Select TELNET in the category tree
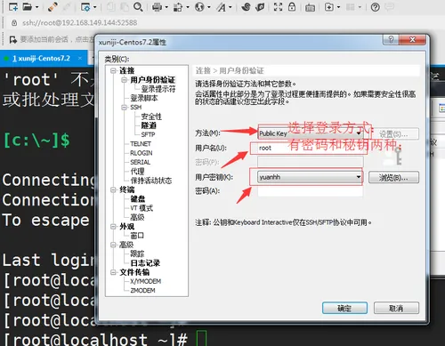Image resolution: width=445 pixels, height=346 pixels. pos(141,144)
